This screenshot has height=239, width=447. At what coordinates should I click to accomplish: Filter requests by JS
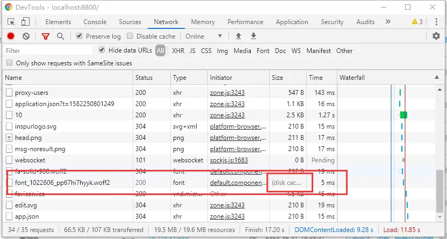[x=192, y=51]
